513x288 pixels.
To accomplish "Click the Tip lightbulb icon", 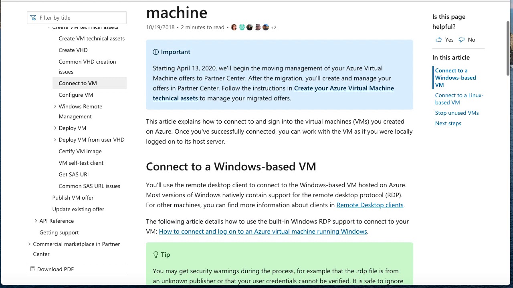I will point(156,254).
